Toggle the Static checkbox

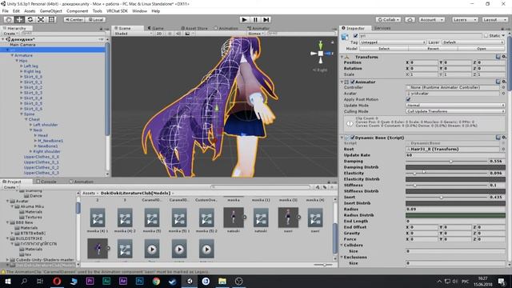point(486,35)
